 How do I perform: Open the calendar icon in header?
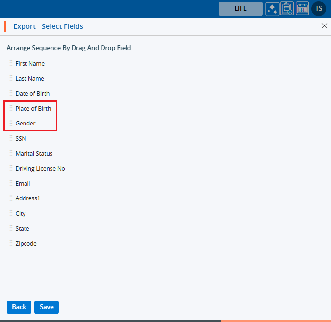tap(302, 9)
